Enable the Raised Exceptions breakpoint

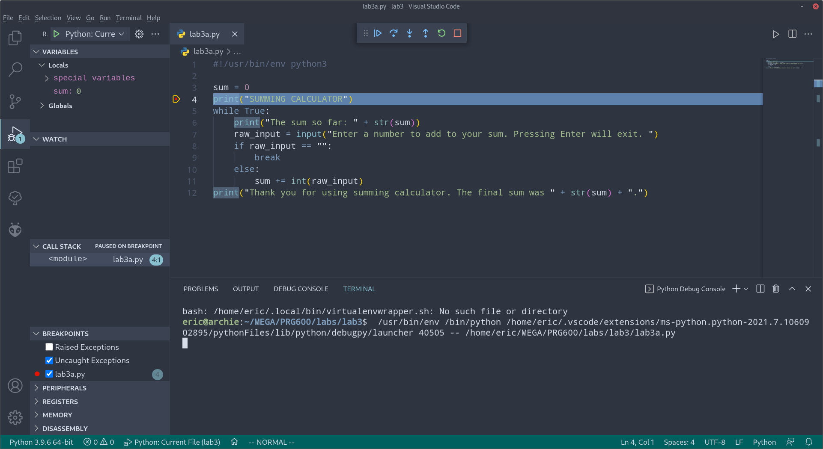(49, 347)
